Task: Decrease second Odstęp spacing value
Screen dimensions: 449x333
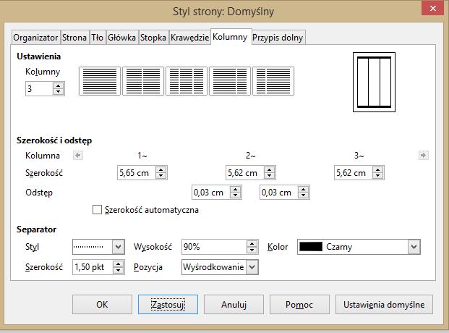Action: [303, 195]
